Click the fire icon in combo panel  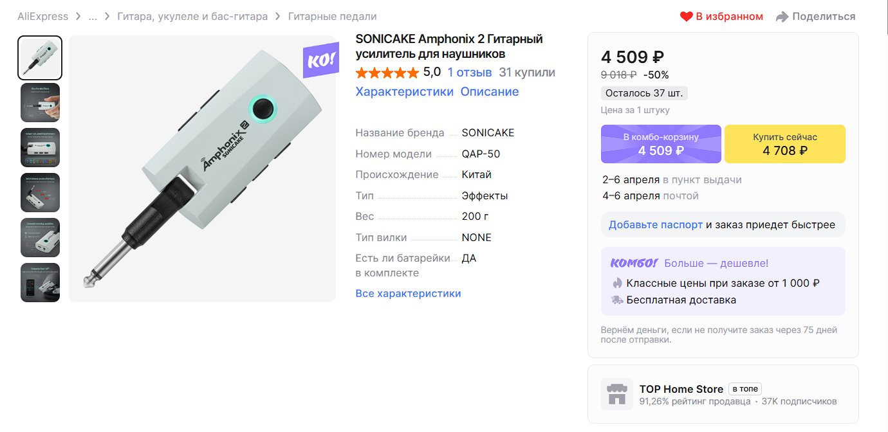pos(617,283)
